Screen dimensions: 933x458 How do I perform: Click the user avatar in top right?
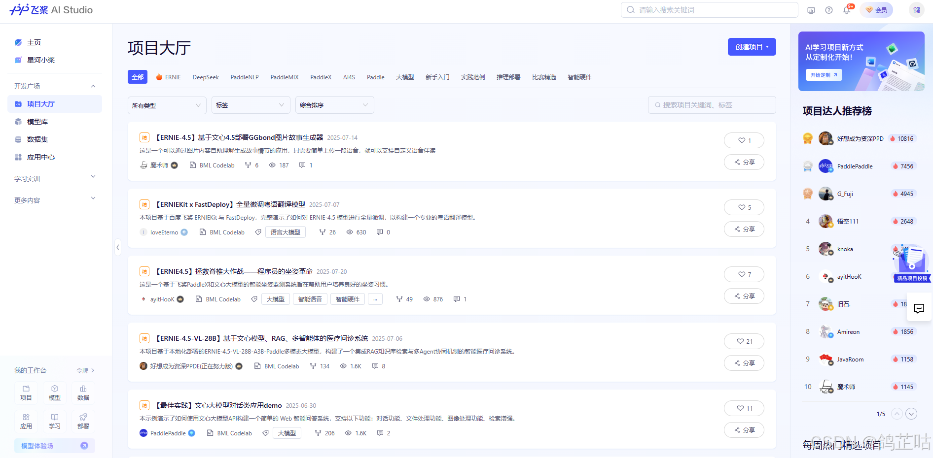917,10
